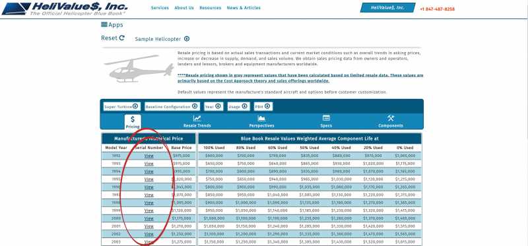Click the gray resale pricing disclaimer link

click(x=300, y=78)
